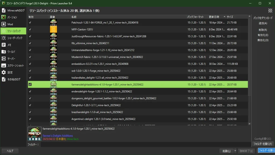Image resolution: width=275 pixels, height=155 pixels.
Task: Select the Mod star icon
Action: click(x=3, y=24)
